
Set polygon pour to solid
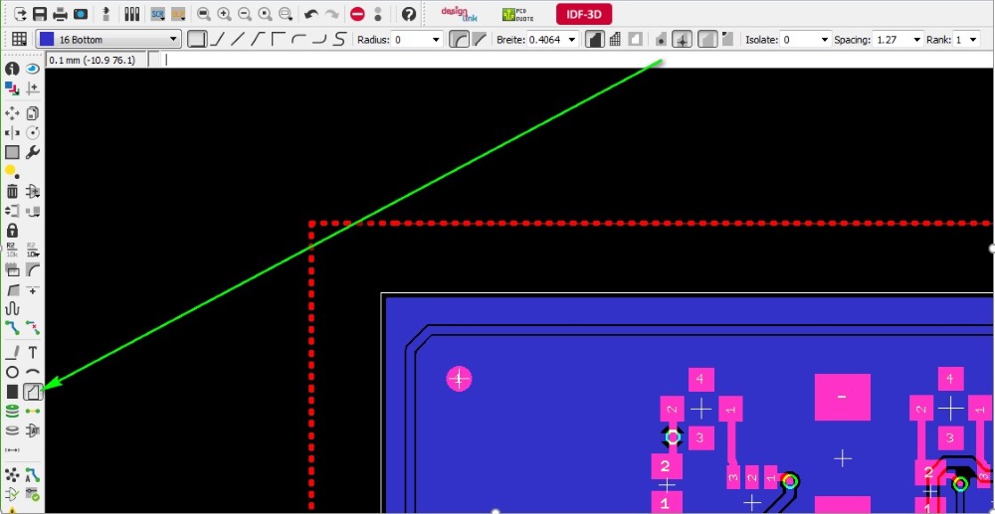pos(594,40)
